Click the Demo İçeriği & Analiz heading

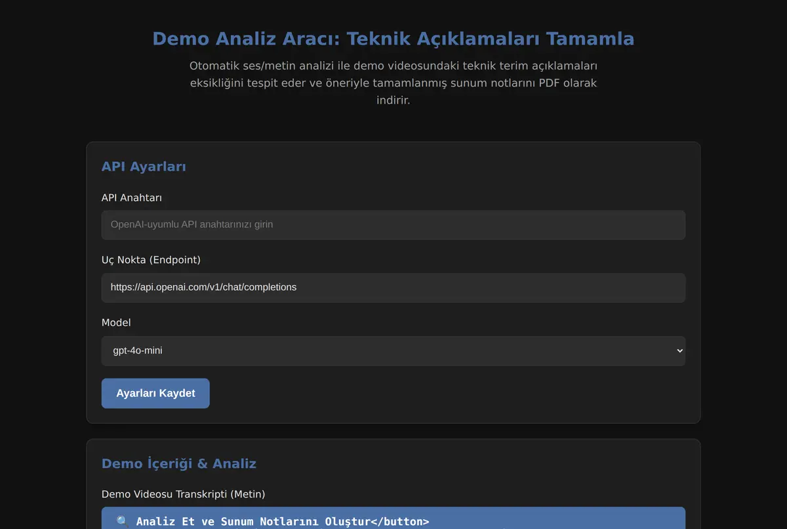coord(179,464)
